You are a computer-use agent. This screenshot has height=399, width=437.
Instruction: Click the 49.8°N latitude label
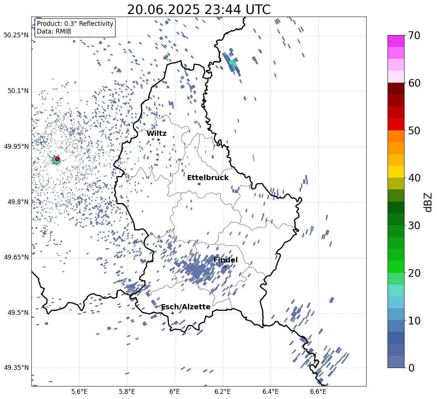coord(18,202)
